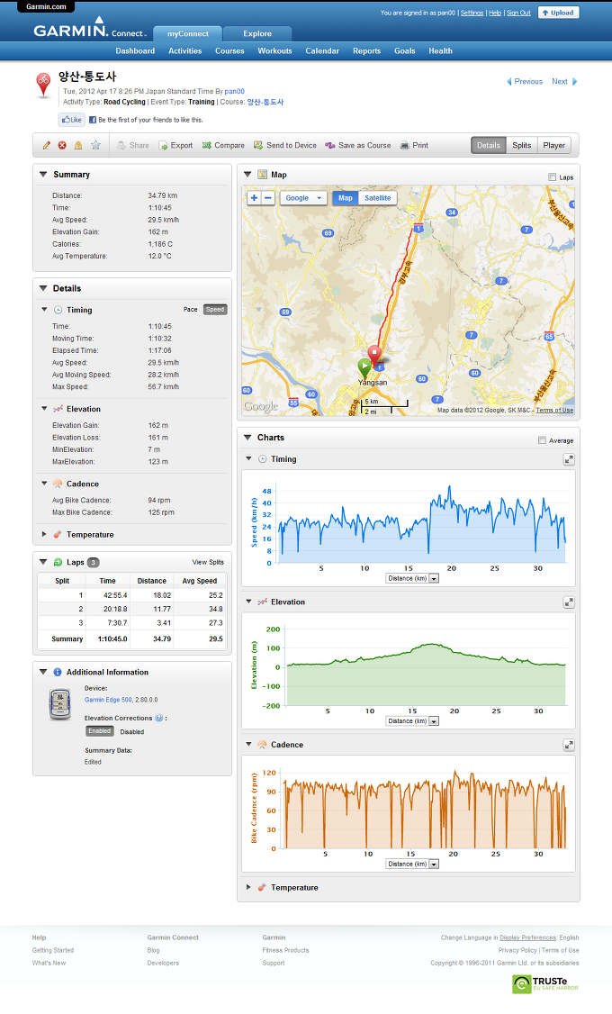Zoom out on the map

pyautogui.click(x=268, y=198)
